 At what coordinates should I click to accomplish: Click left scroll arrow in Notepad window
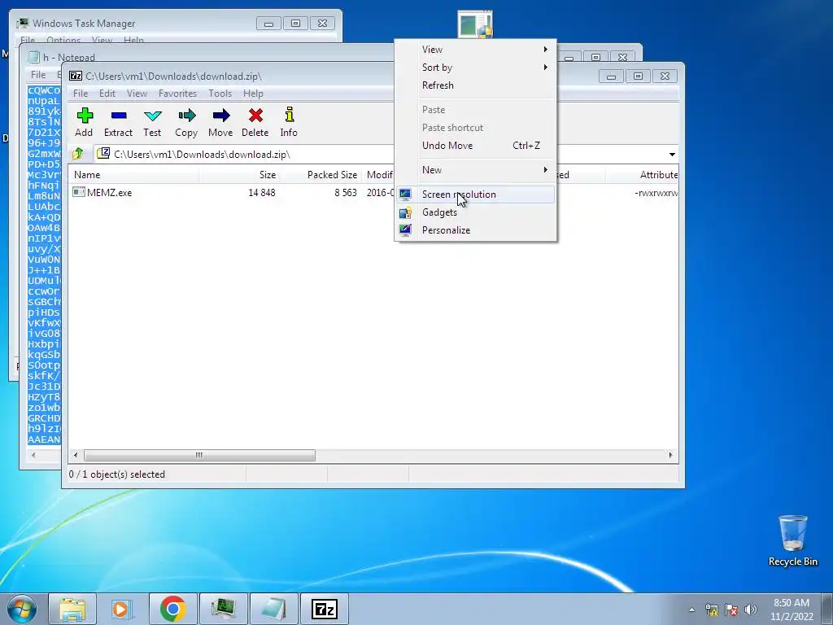[x=33, y=455]
